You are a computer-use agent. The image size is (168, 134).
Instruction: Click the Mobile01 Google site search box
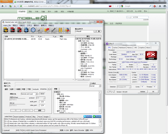coord(137,17)
